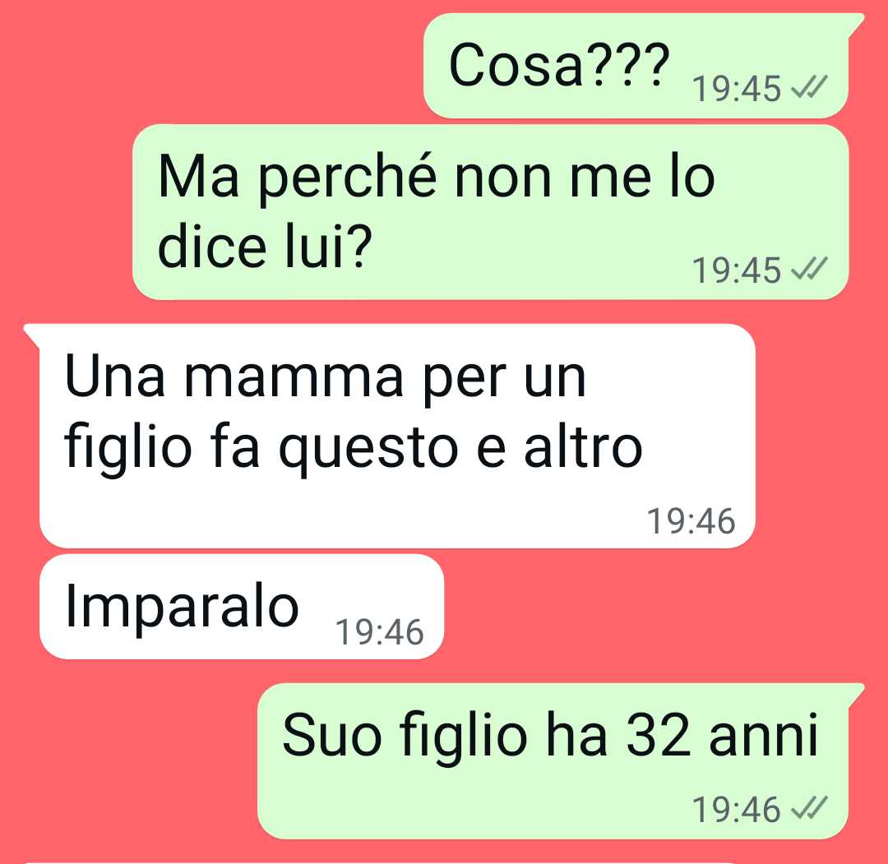
Task: Select the "Imparalo" message bubble
Action: point(242,607)
